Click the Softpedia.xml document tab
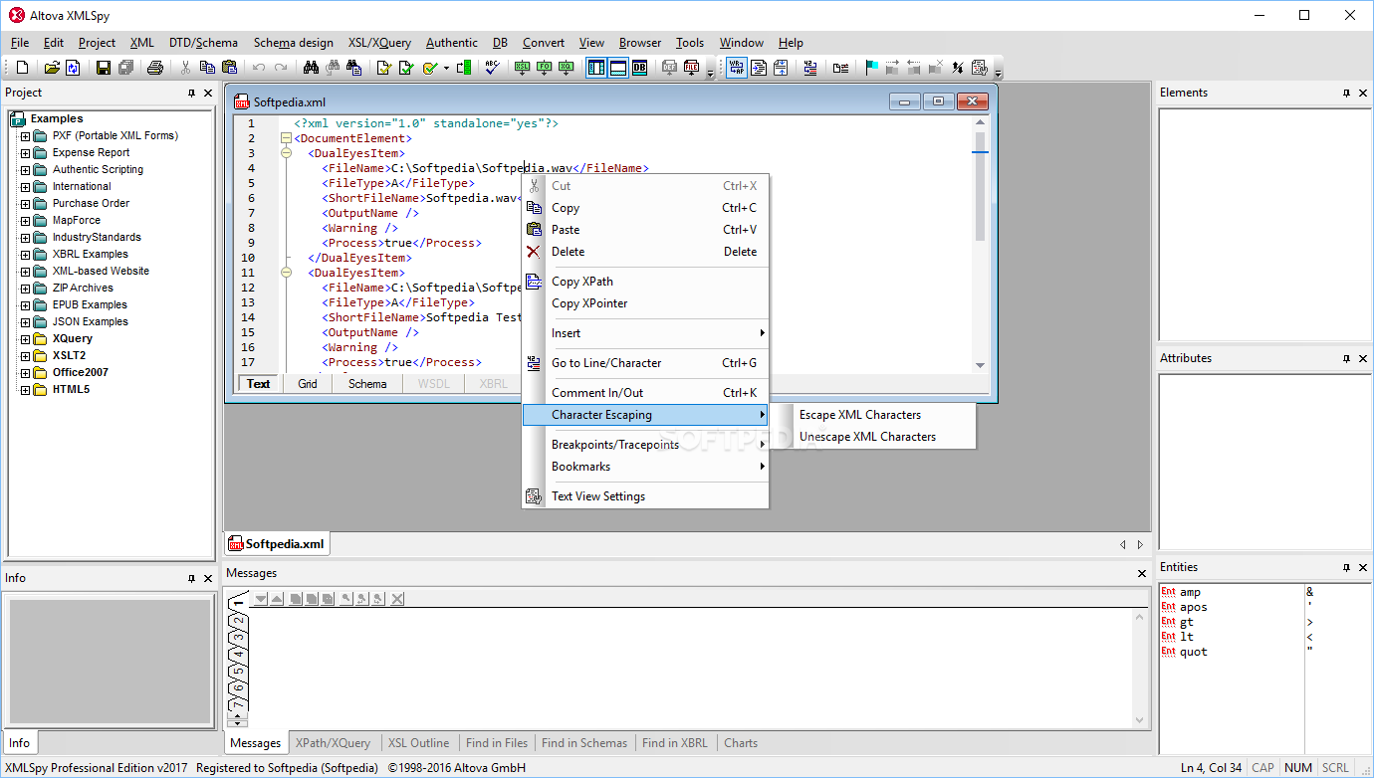Image resolution: width=1374 pixels, height=778 pixels. pos(277,544)
